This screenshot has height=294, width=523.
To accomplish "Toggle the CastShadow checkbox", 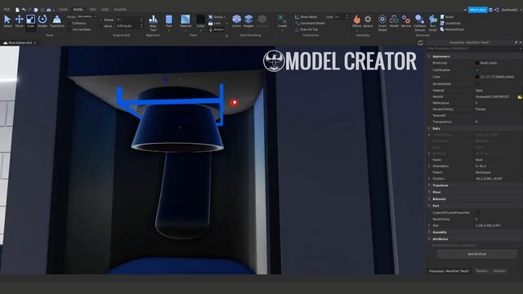I will (477, 70).
